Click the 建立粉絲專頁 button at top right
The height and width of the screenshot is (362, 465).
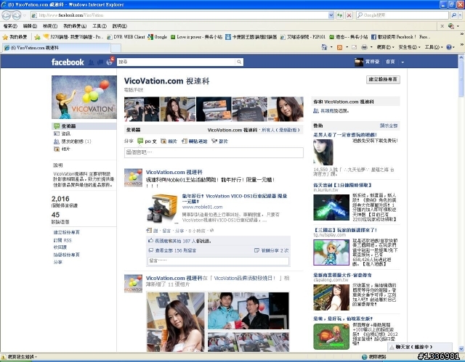click(x=383, y=79)
